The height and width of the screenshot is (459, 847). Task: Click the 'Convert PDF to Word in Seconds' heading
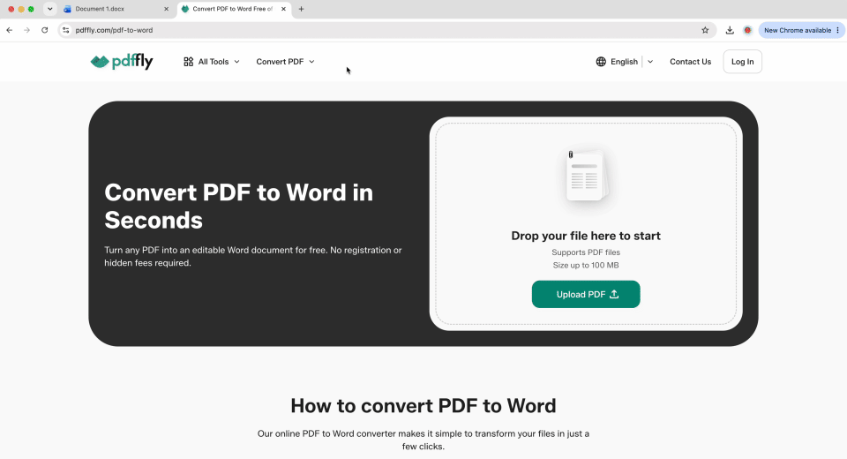239,207
